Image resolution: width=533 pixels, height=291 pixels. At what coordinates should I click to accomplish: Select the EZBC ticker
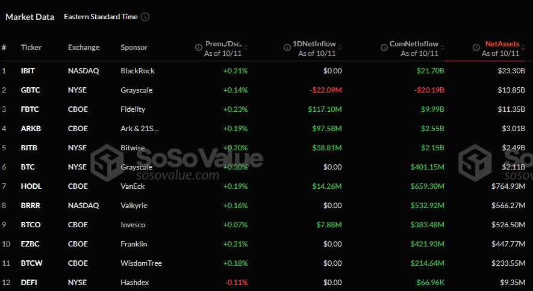(30, 244)
